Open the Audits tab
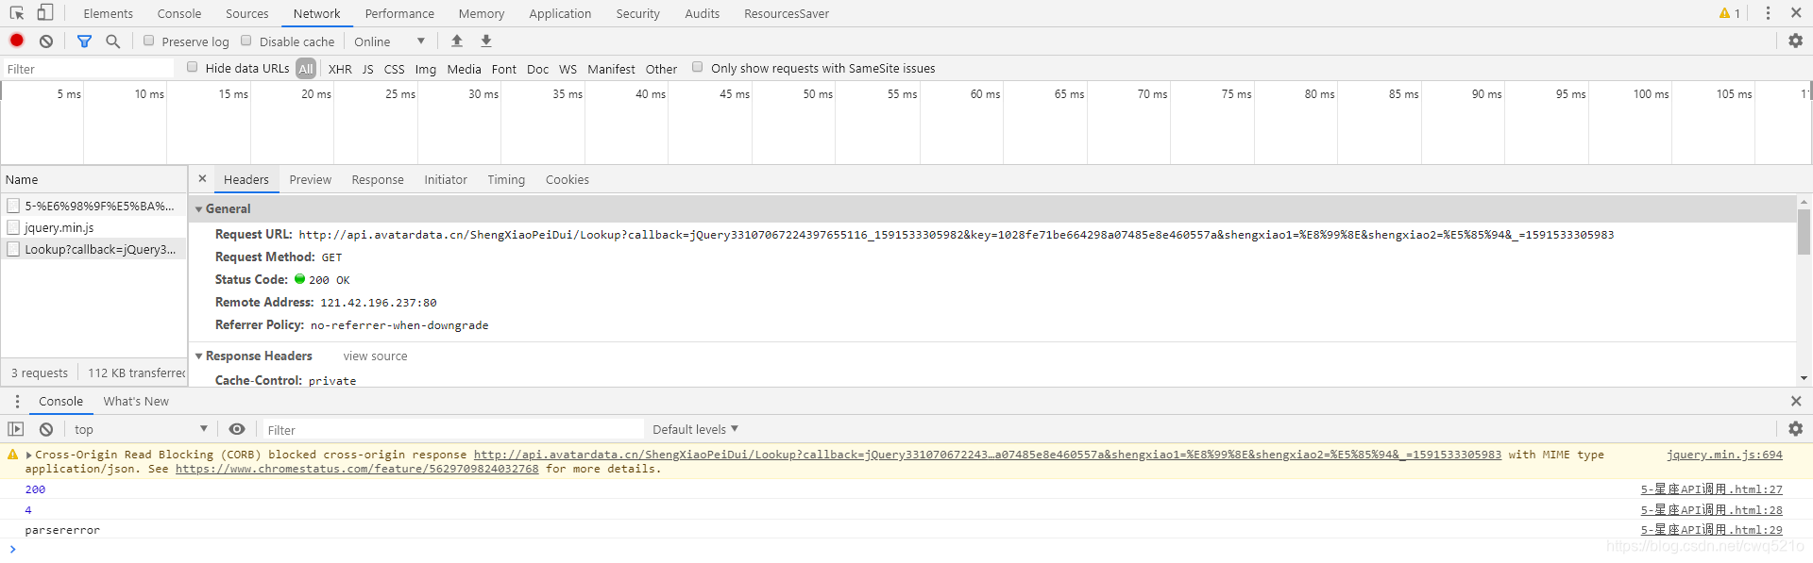The width and height of the screenshot is (1813, 563). point(703,13)
